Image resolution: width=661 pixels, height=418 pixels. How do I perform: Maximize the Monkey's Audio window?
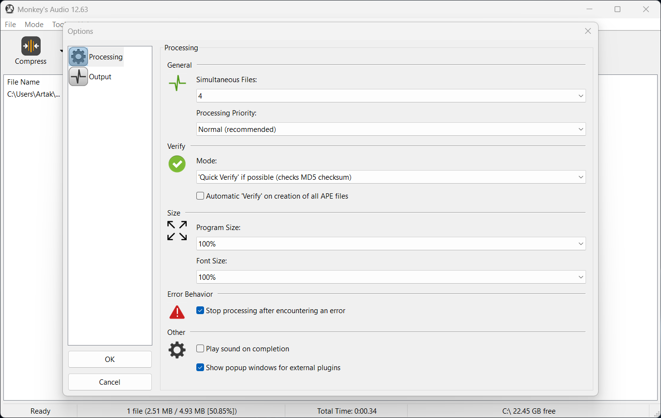(617, 9)
